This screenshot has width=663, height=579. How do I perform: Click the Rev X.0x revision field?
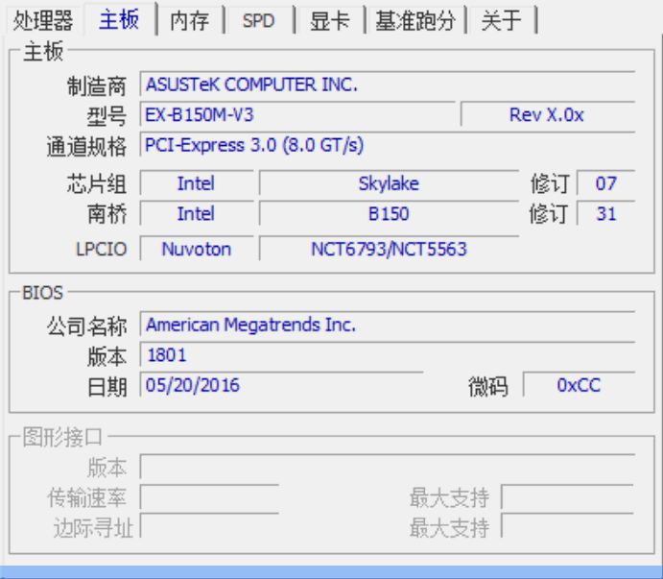click(x=548, y=114)
